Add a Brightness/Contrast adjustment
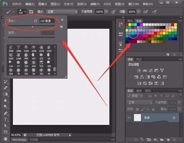The height and width of the screenshot is (143, 184). [x=140, y=70]
